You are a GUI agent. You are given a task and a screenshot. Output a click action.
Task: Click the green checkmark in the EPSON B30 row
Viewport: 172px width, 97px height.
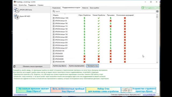(x=99, y=54)
